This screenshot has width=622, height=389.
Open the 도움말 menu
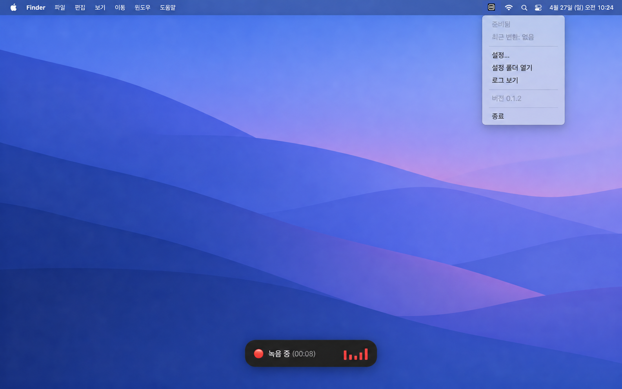point(167,7)
